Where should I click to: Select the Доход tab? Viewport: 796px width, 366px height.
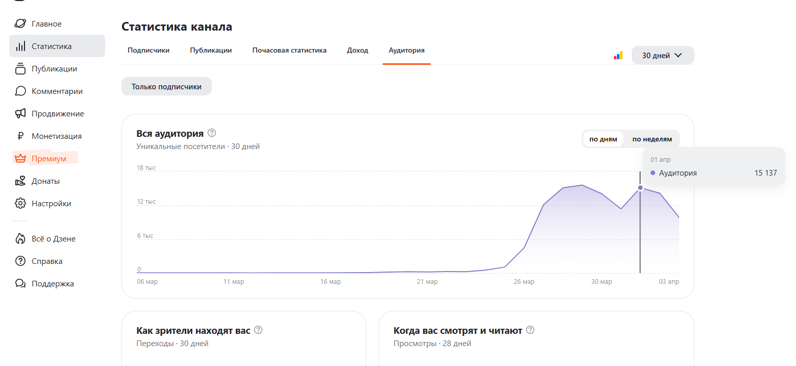(x=358, y=50)
